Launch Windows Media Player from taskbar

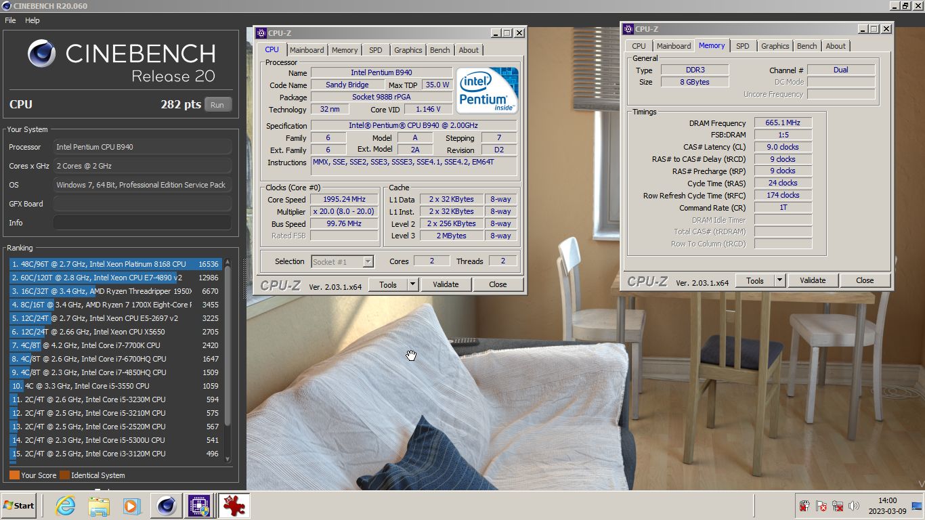pos(132,506)
